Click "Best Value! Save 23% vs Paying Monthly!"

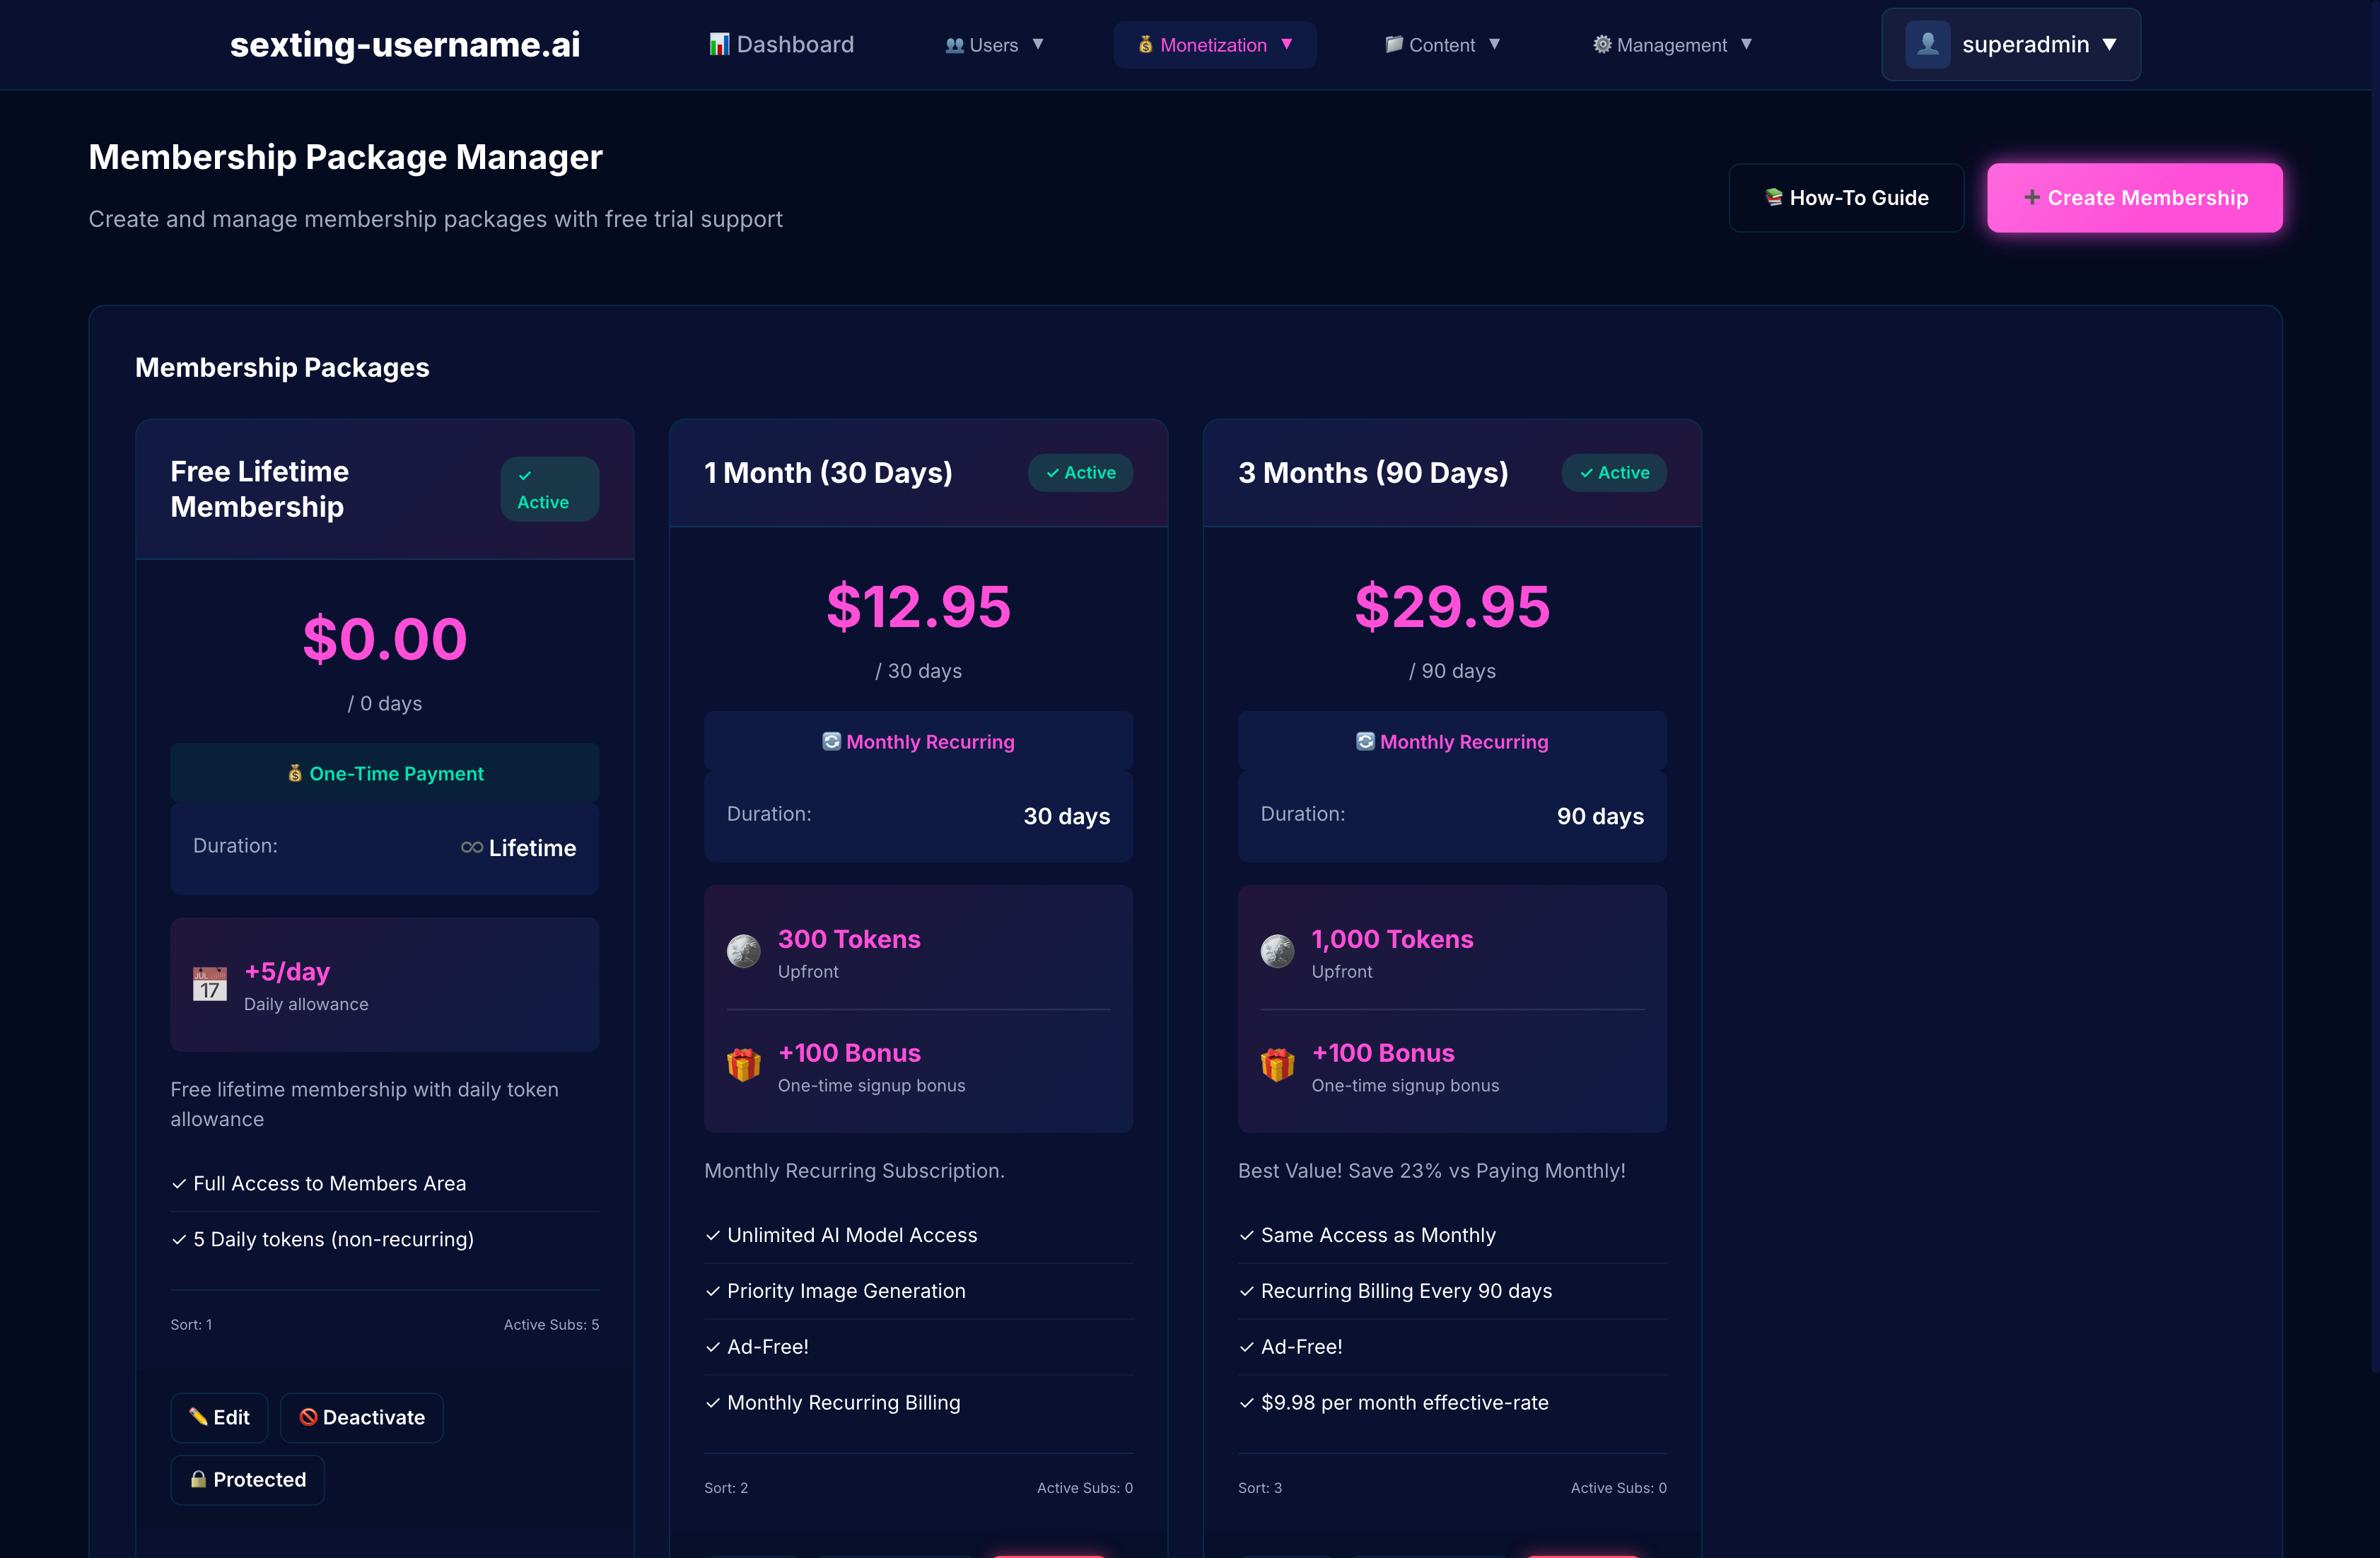coord(1431,1170)
